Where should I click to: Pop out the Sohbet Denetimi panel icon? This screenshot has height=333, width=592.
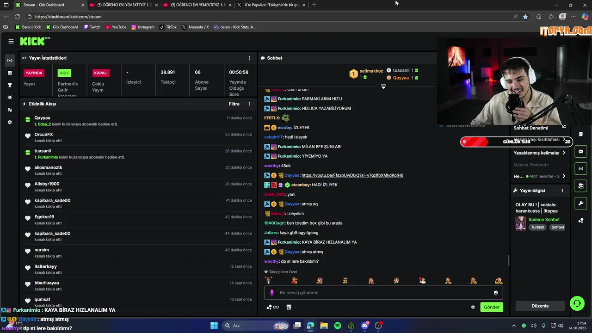pos(564,126)
